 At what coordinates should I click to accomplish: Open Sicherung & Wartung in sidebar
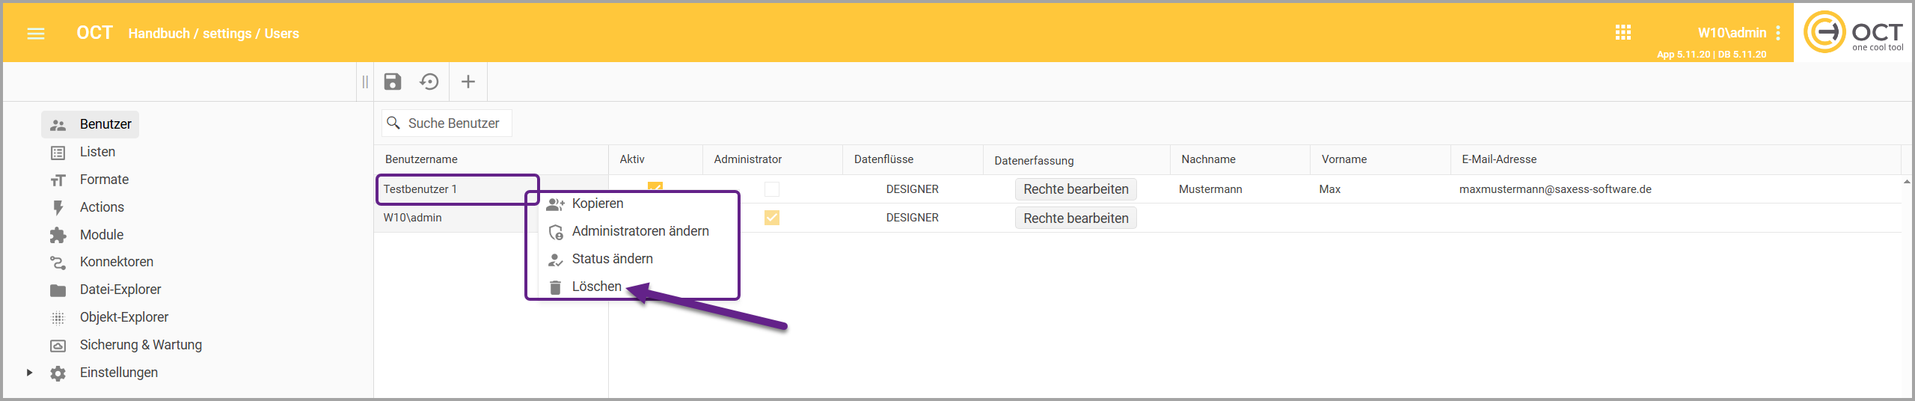coord(140,345)
